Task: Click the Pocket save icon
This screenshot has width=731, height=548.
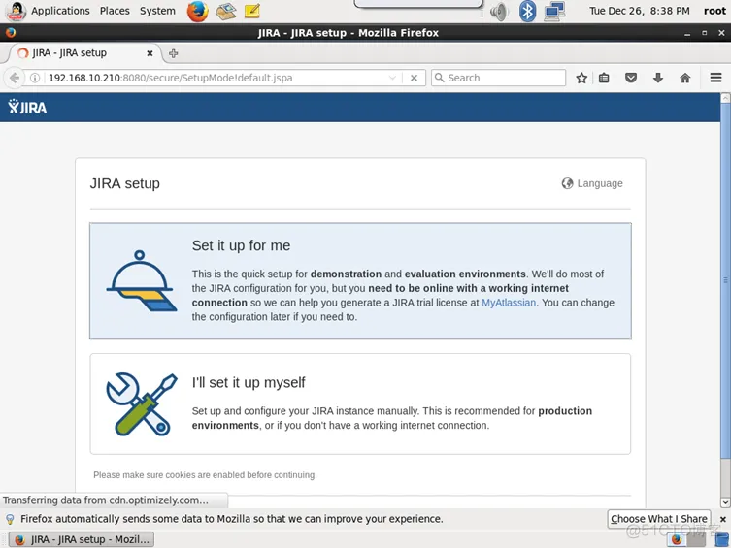Action: 631,78
